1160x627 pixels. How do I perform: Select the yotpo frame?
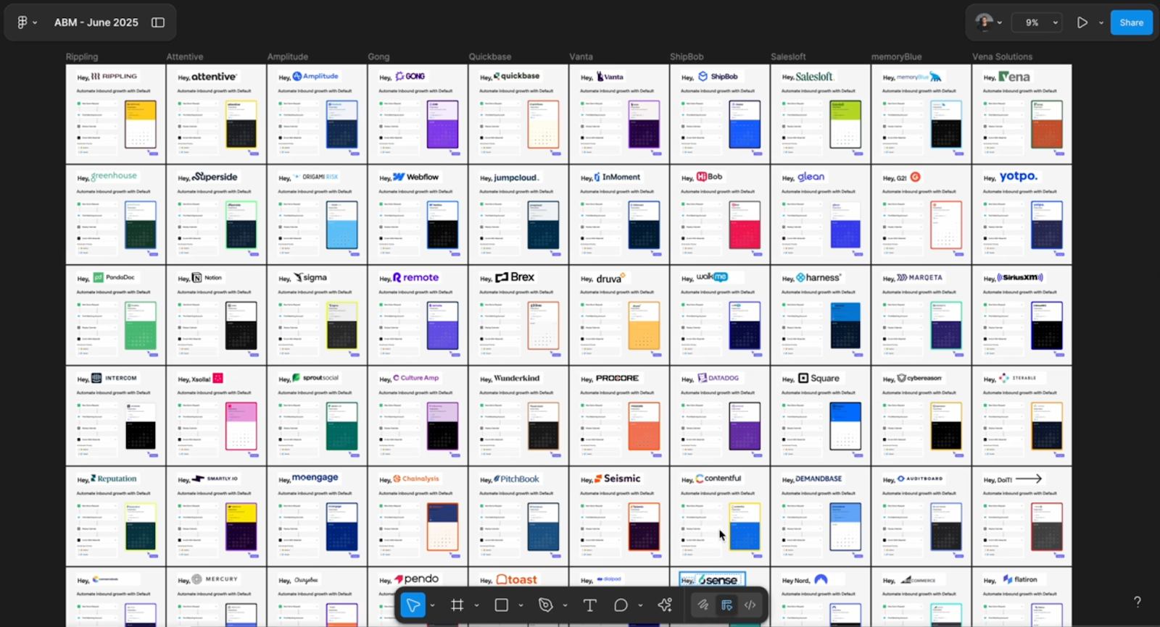point(1022,214)
